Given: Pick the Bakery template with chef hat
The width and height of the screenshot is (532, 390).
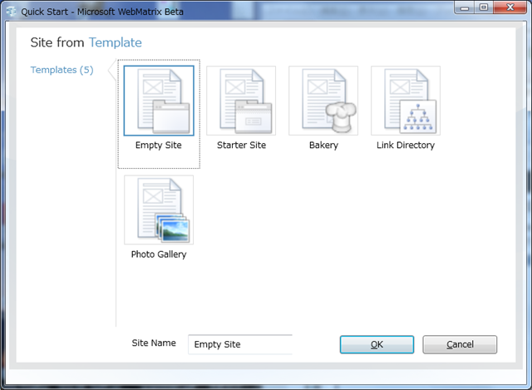Looking at the screenshot, I should point(323,101).
